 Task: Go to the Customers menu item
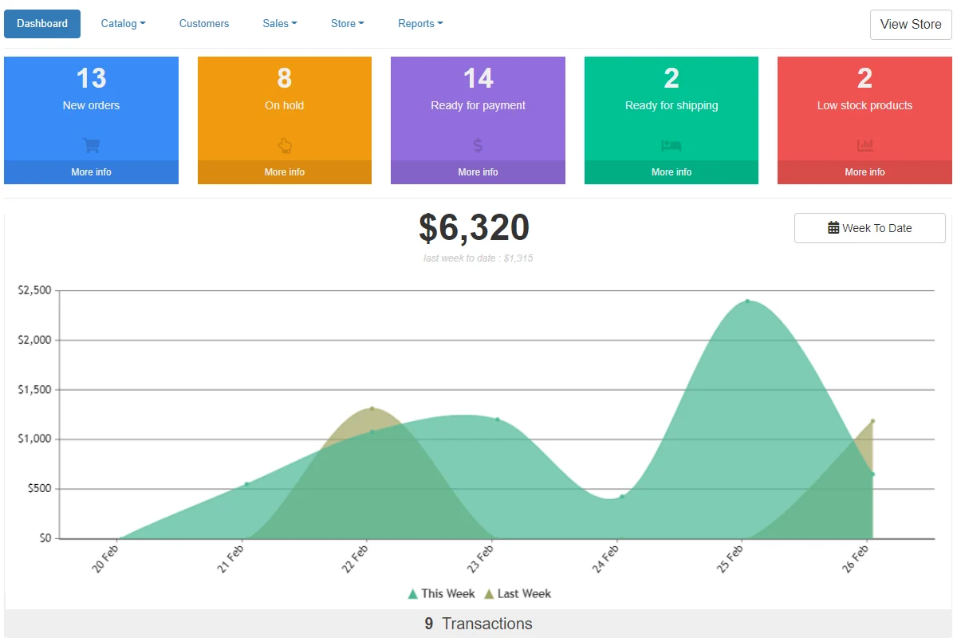(204, 24)
